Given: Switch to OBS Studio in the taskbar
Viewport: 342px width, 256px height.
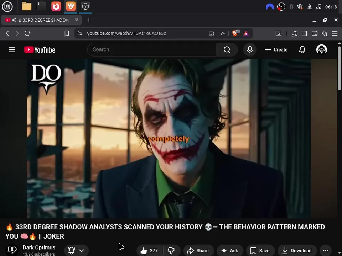Looking at the screenshot, I should coord(85,6).
